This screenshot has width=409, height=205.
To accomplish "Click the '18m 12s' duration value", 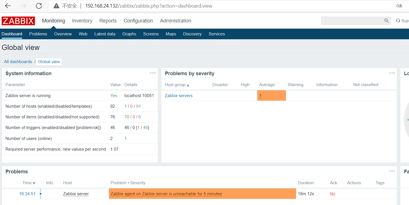I will (306, 194).
